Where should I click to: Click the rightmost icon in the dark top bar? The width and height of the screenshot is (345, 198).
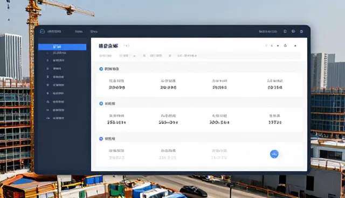(x=301, y=32)
